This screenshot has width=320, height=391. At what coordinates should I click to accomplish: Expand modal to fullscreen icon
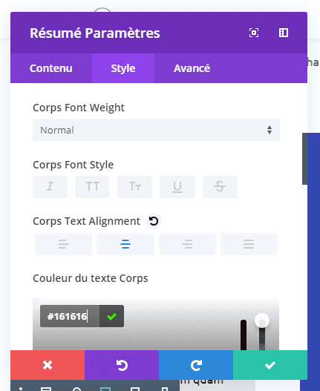(254, 33)
